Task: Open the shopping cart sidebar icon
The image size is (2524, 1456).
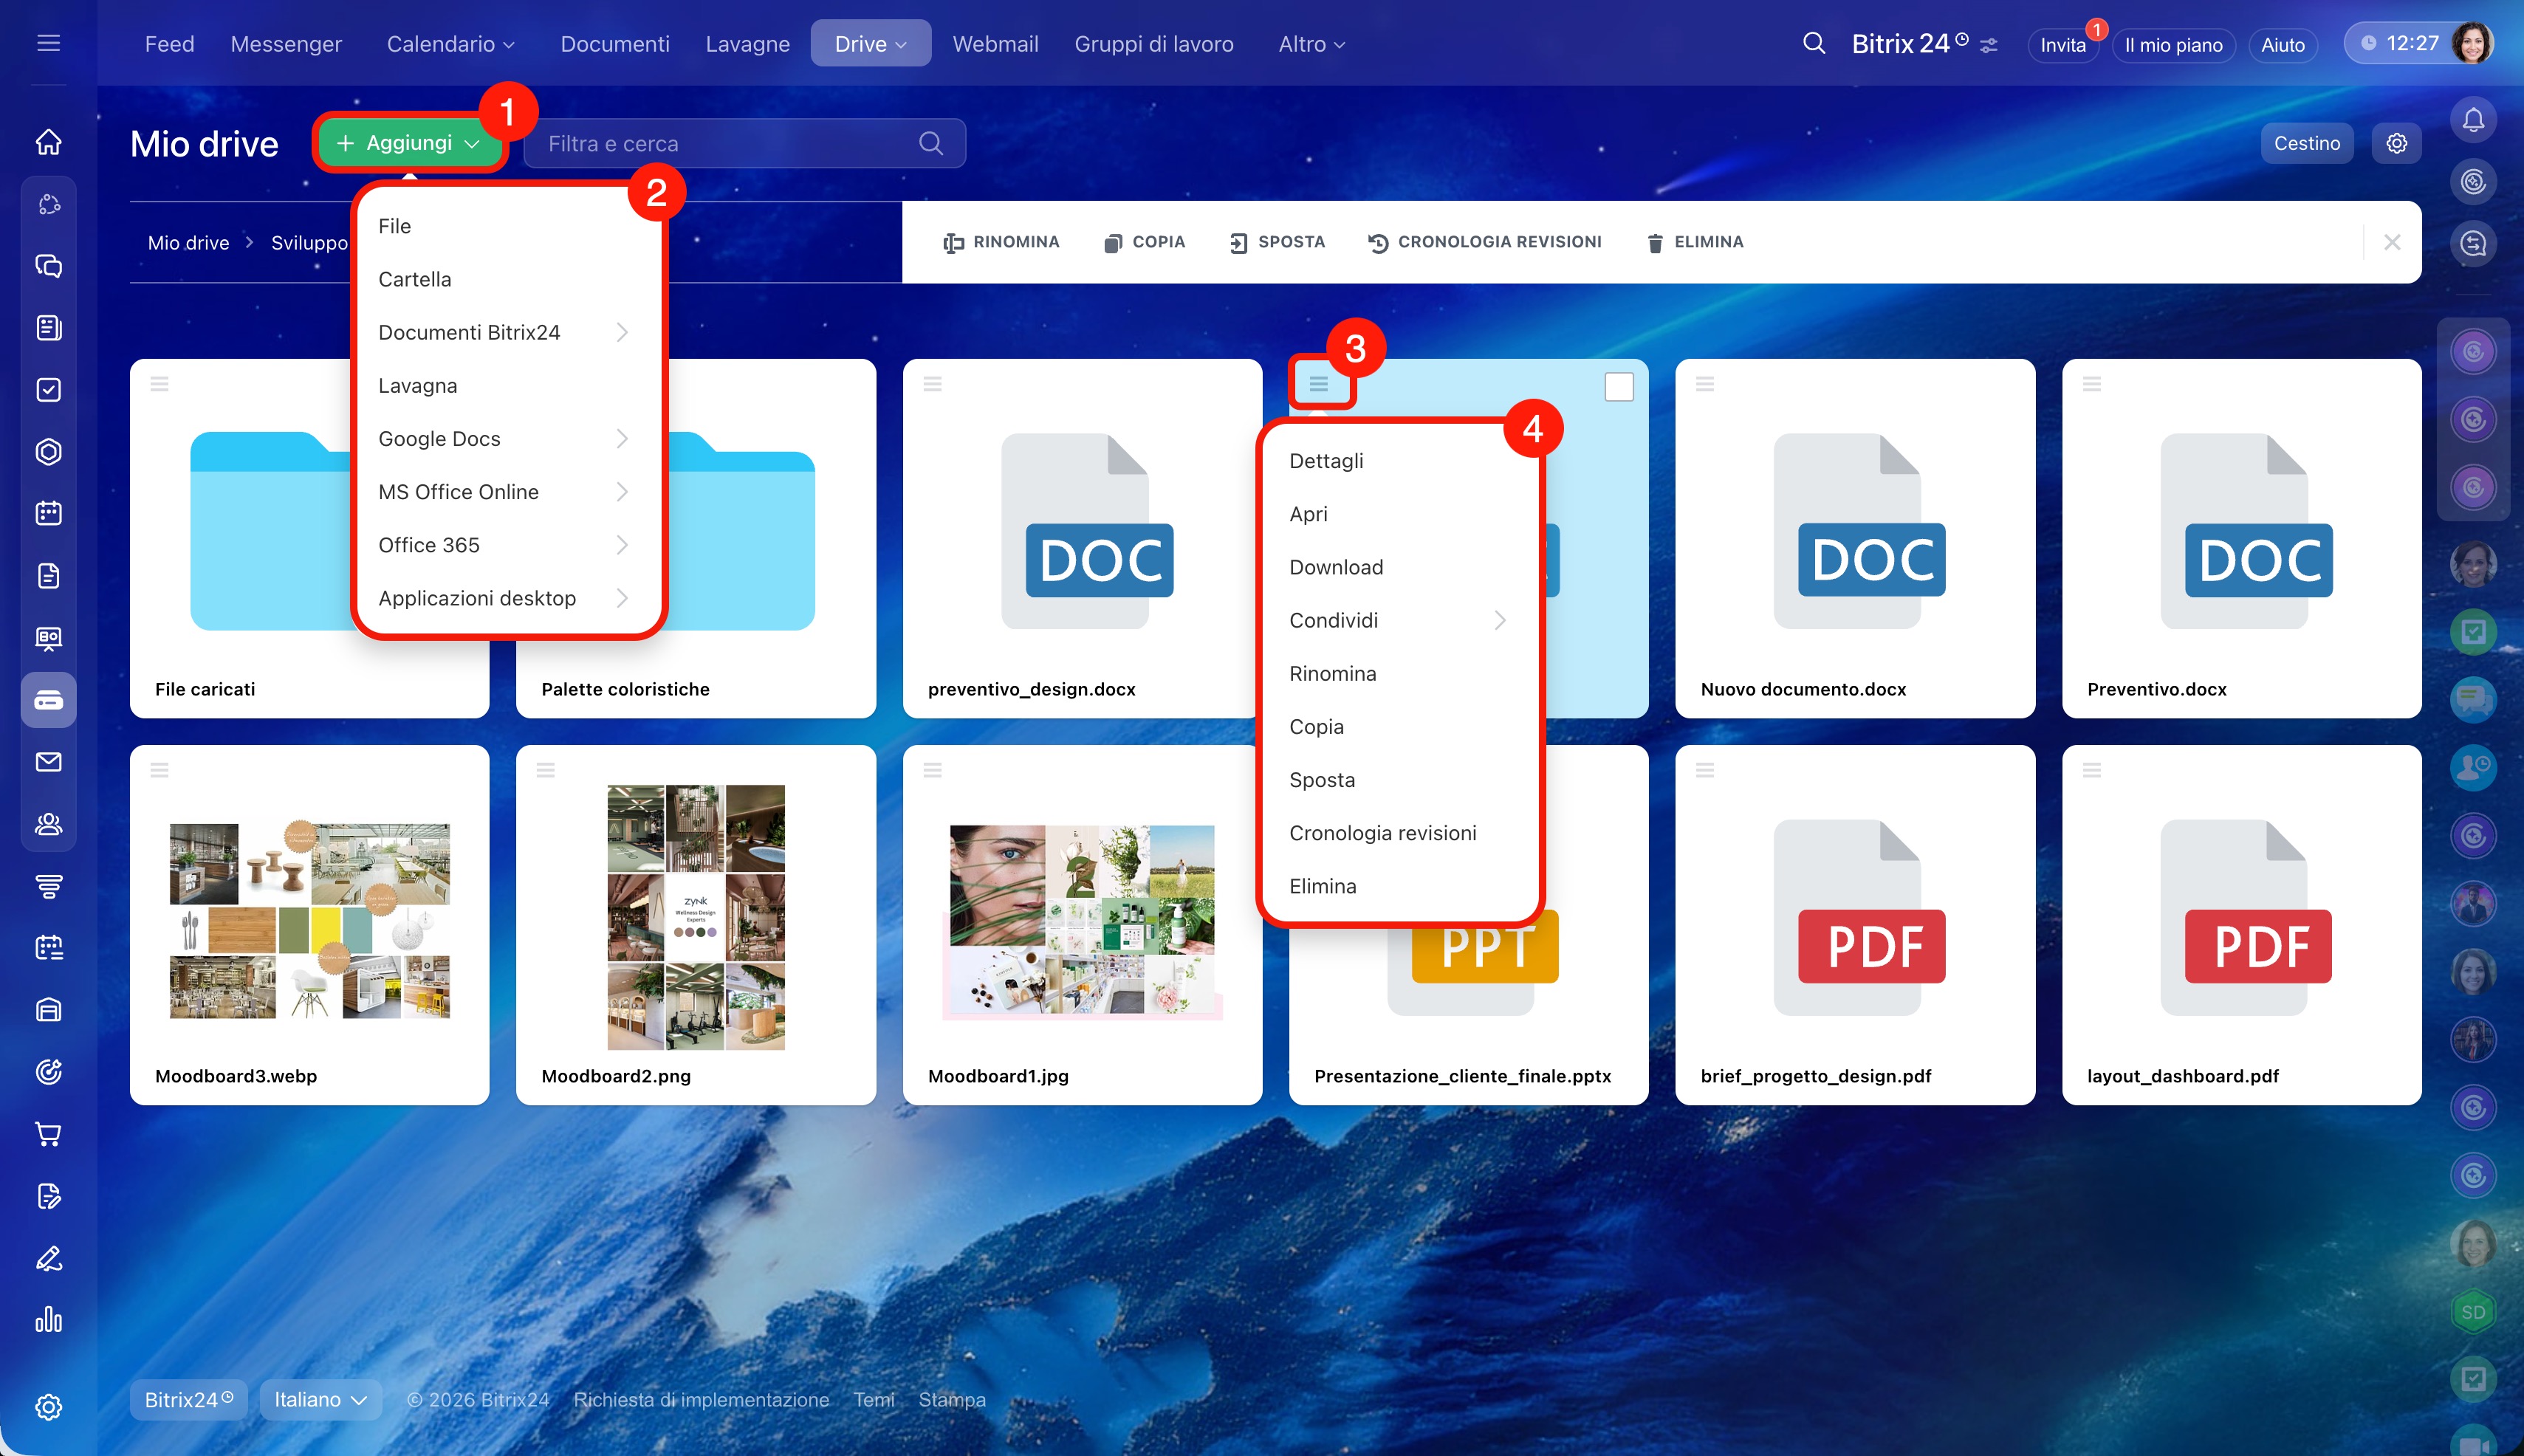Action: [x=48, y=1134]
